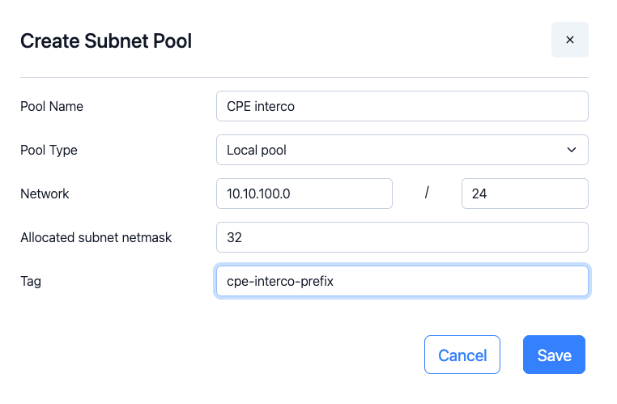Click the 'Tag' label
Screen dimensions: 617x404
pos(31,282)
